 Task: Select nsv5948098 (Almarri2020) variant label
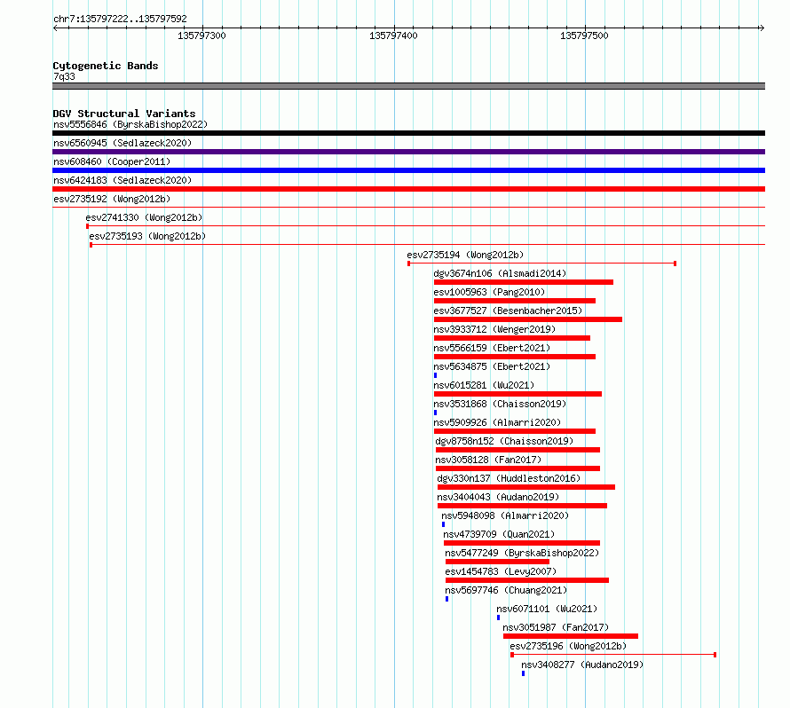(x=505, y=515)
